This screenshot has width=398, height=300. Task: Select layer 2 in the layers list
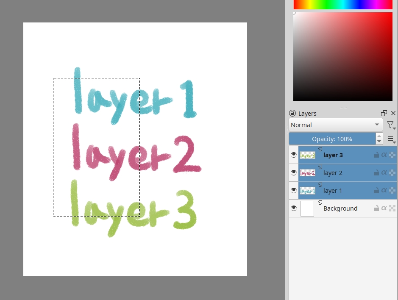pyautogui.click(x=333, y=173)
